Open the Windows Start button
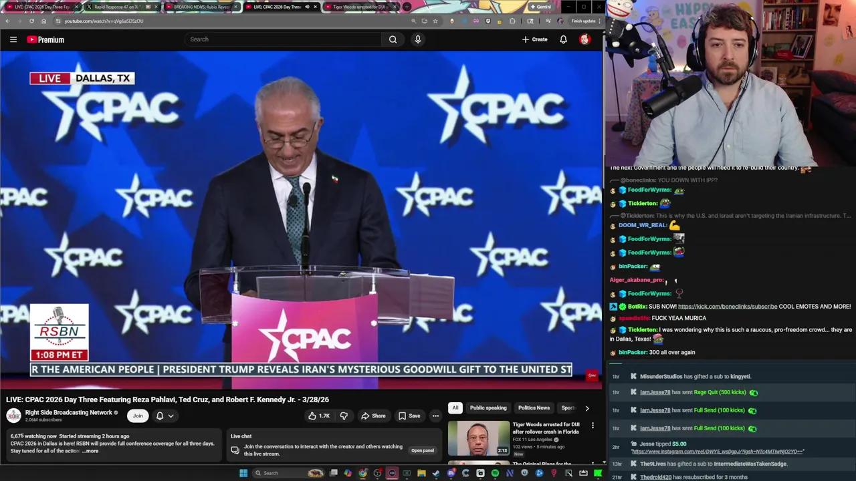856x481 pixels. (243, 473)
